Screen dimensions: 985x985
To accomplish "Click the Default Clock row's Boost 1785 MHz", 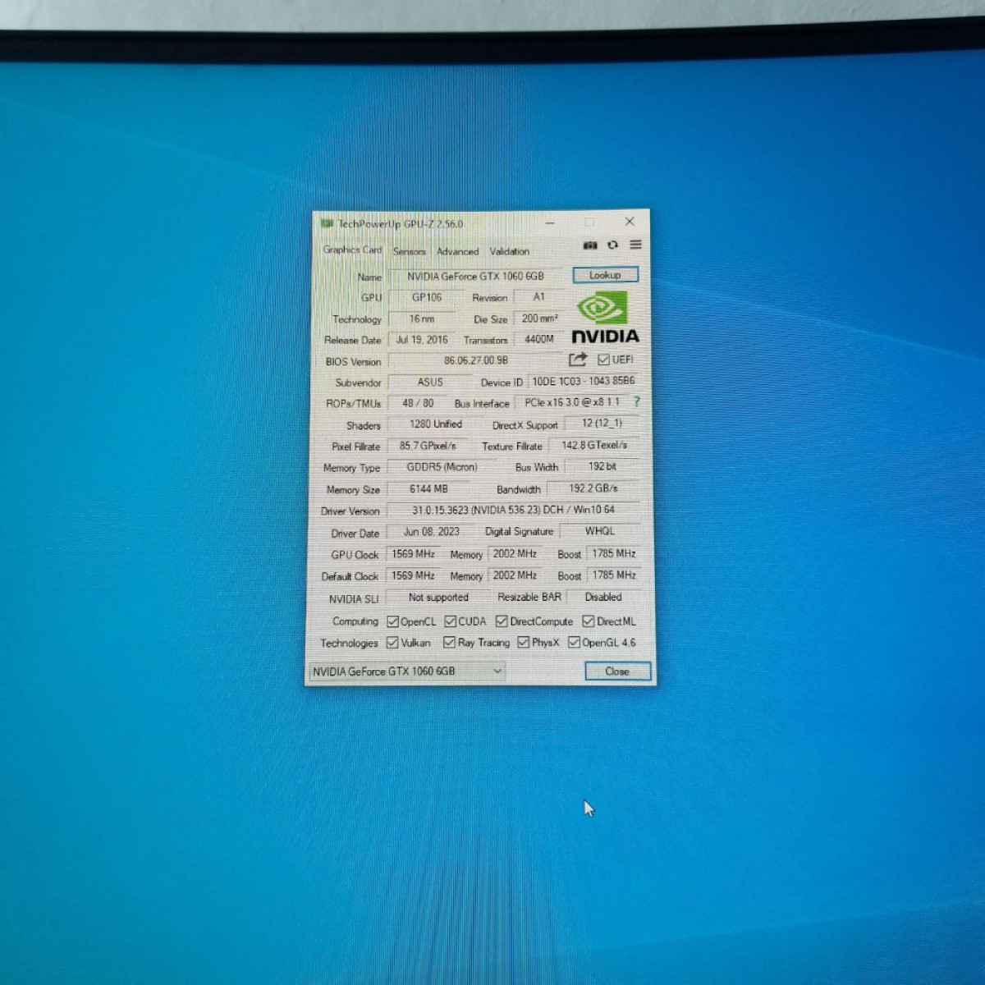I will [x=614, y=575].
